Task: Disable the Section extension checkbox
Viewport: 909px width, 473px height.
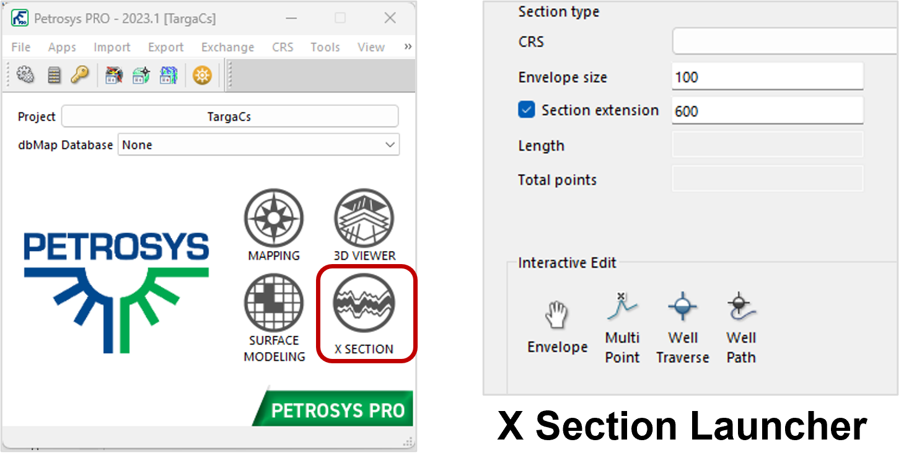Action: point(526,109)
